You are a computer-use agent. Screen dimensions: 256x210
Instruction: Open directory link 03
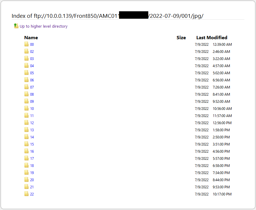click(32, 59)
